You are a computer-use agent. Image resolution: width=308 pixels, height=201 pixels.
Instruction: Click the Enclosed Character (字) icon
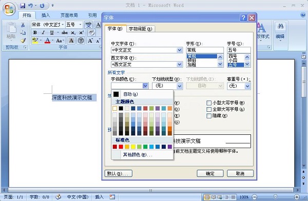tap(81, 41)
